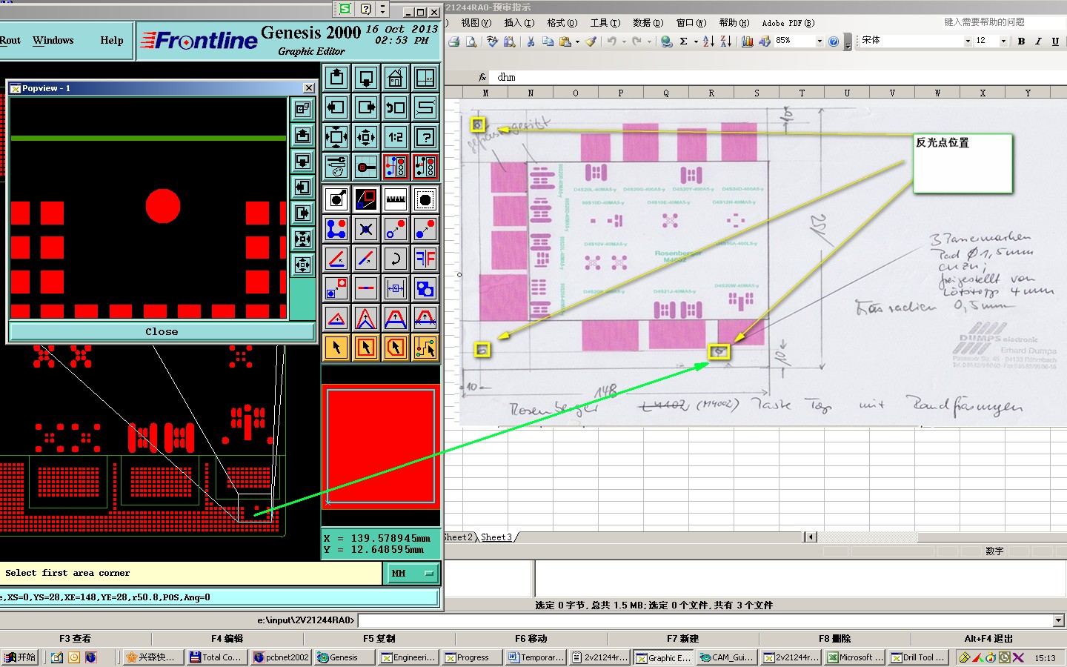This screenshot has height=667, width=1067.
Task: Click the Alt+F4 退出 button
Action: (x=988, y=638)
